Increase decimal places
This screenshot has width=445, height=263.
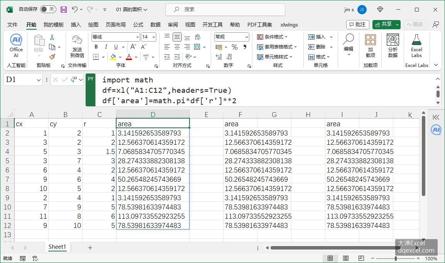218,57
